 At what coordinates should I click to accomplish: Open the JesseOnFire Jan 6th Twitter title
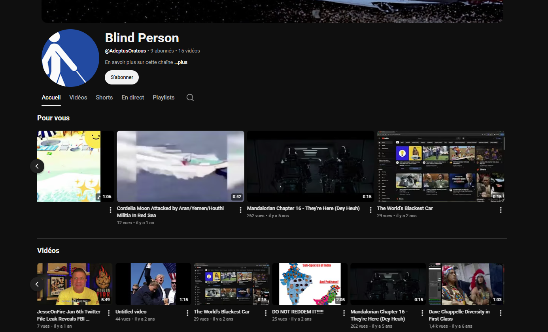(69, 315)
